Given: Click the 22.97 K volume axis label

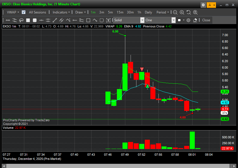Looking at the screenshot, I should pyautogui.click(x=227, y=148).
